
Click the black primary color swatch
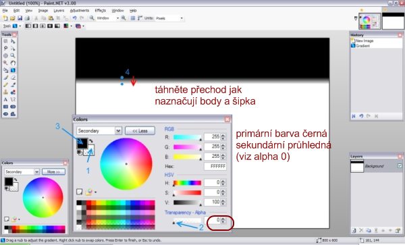point(82,143)
